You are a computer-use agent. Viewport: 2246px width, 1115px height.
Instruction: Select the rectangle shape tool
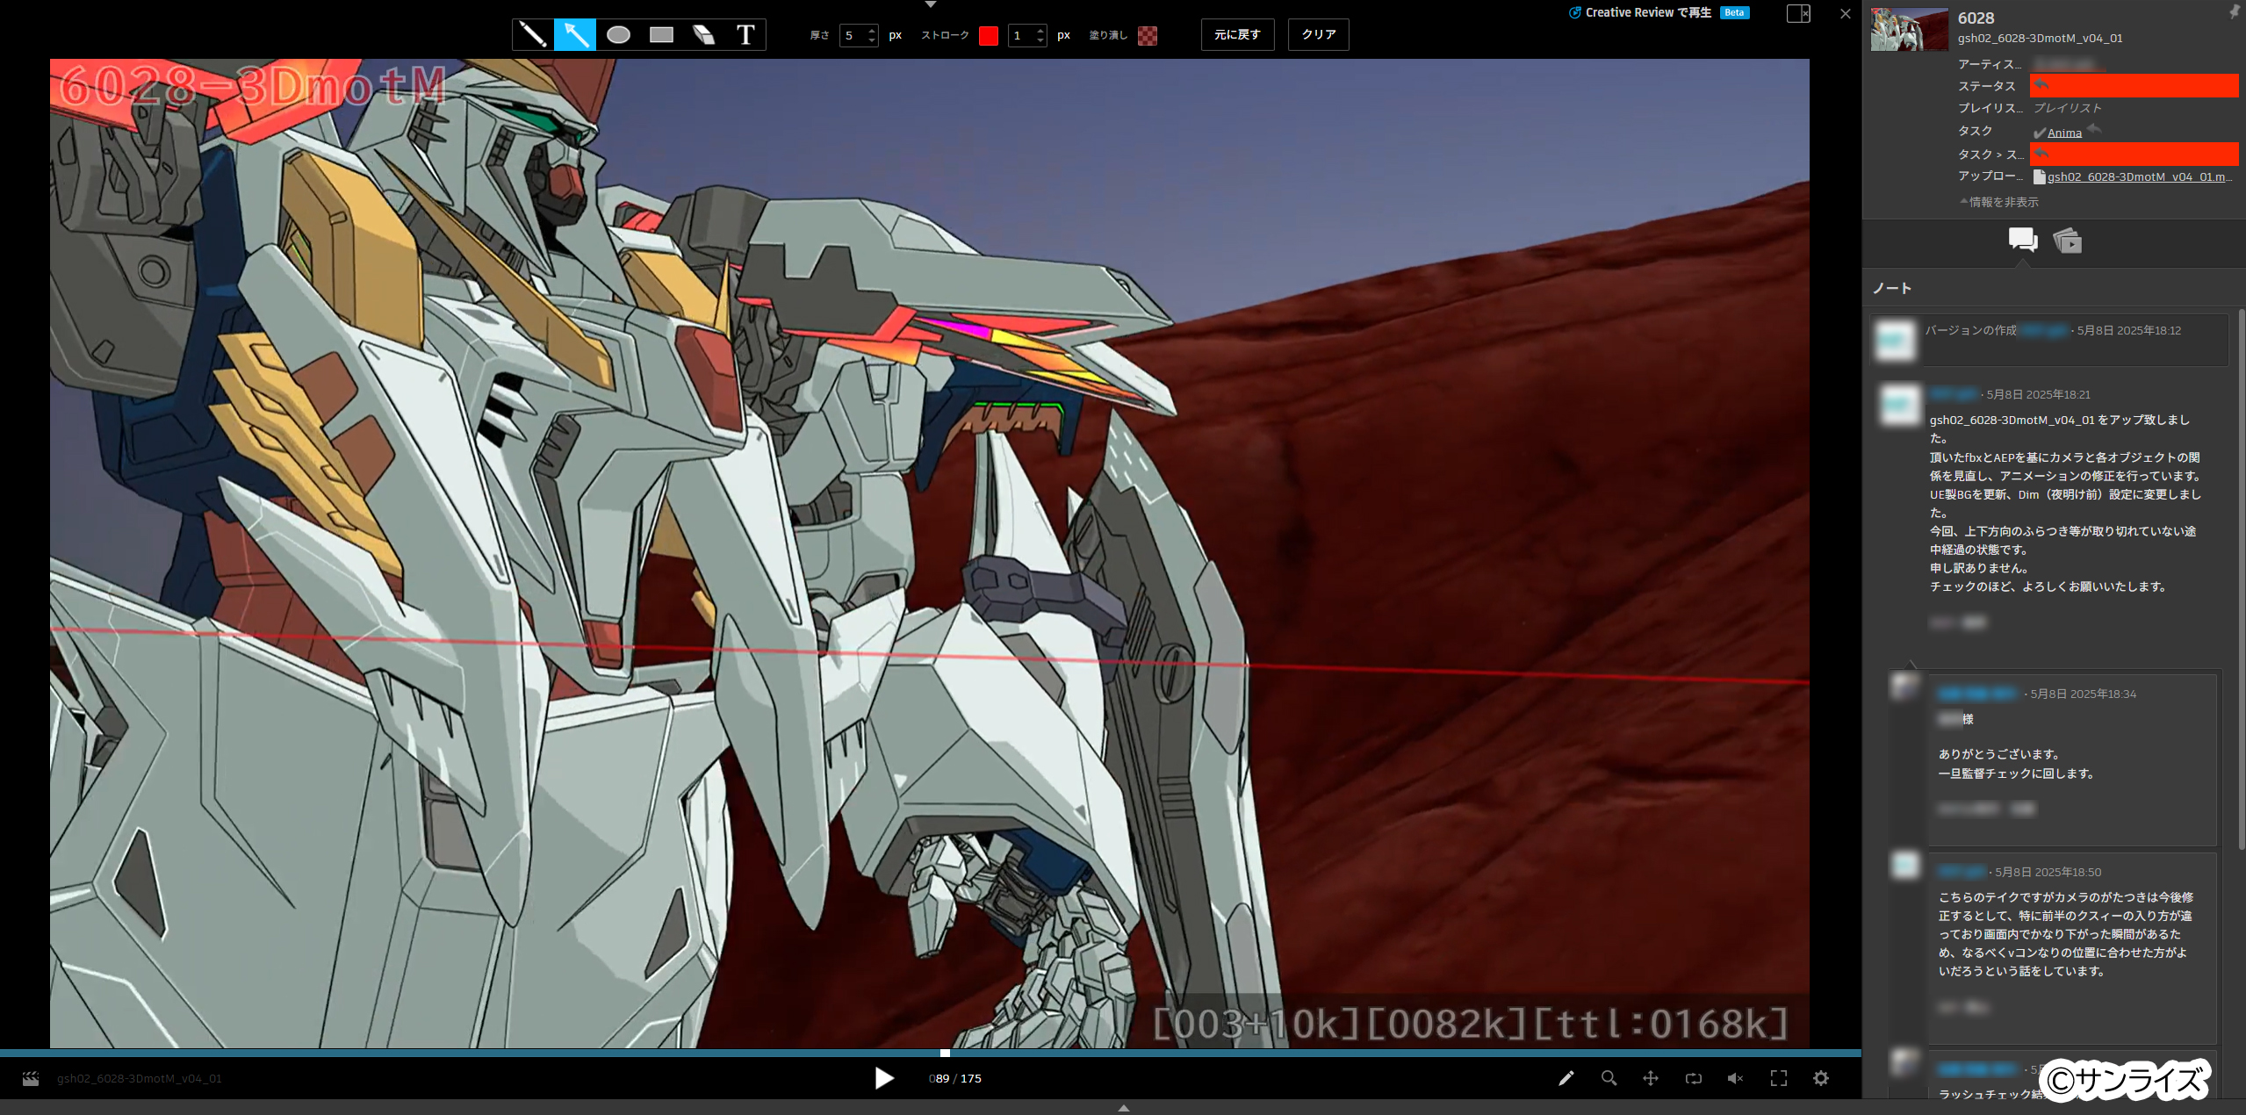661,35
